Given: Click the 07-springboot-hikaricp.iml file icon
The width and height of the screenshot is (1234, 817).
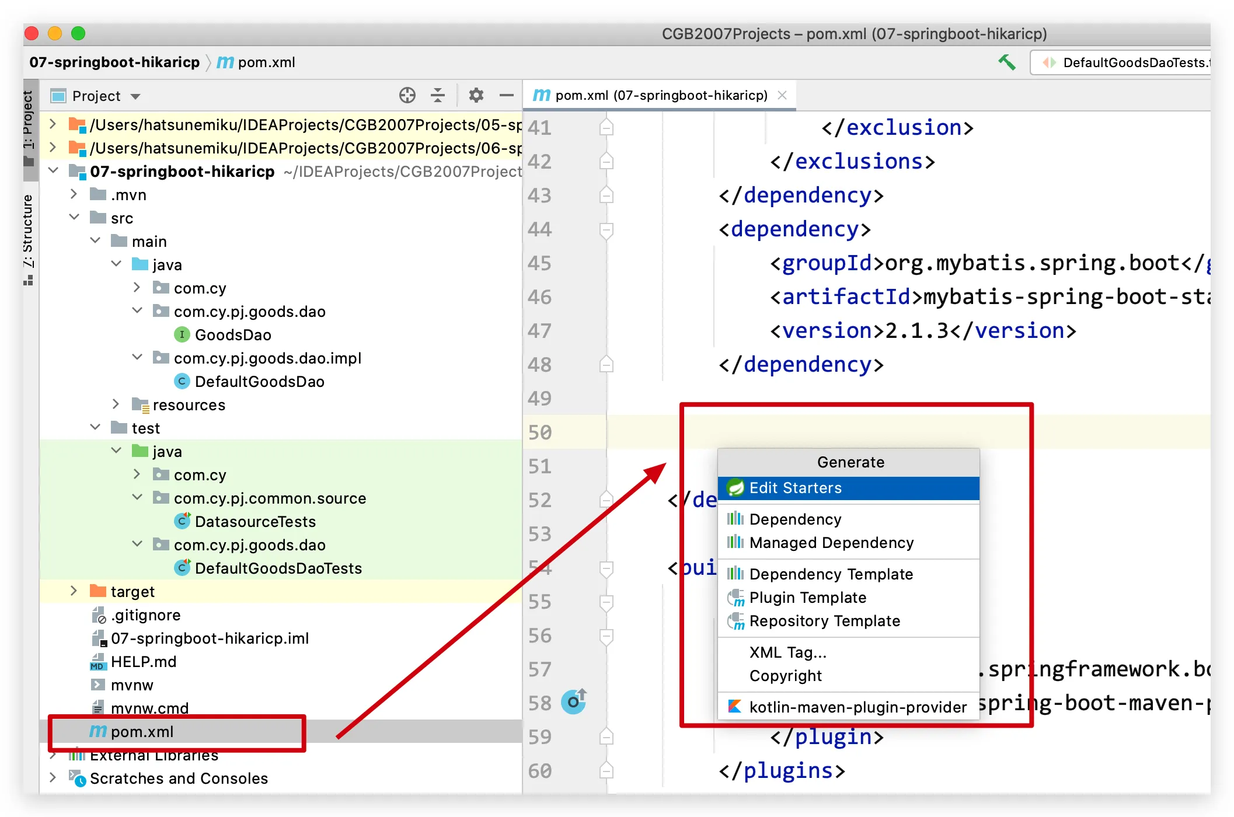Looking at the screenshot, I should (x=99, y=638).
